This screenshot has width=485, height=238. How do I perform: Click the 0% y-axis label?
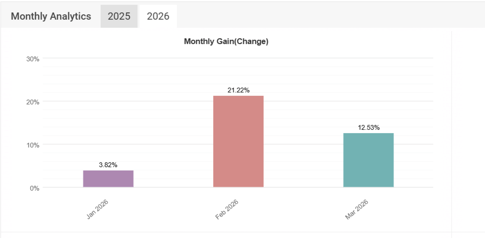point(35,188)
